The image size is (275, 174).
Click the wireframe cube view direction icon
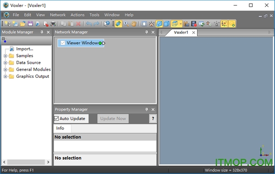point(175,24)
